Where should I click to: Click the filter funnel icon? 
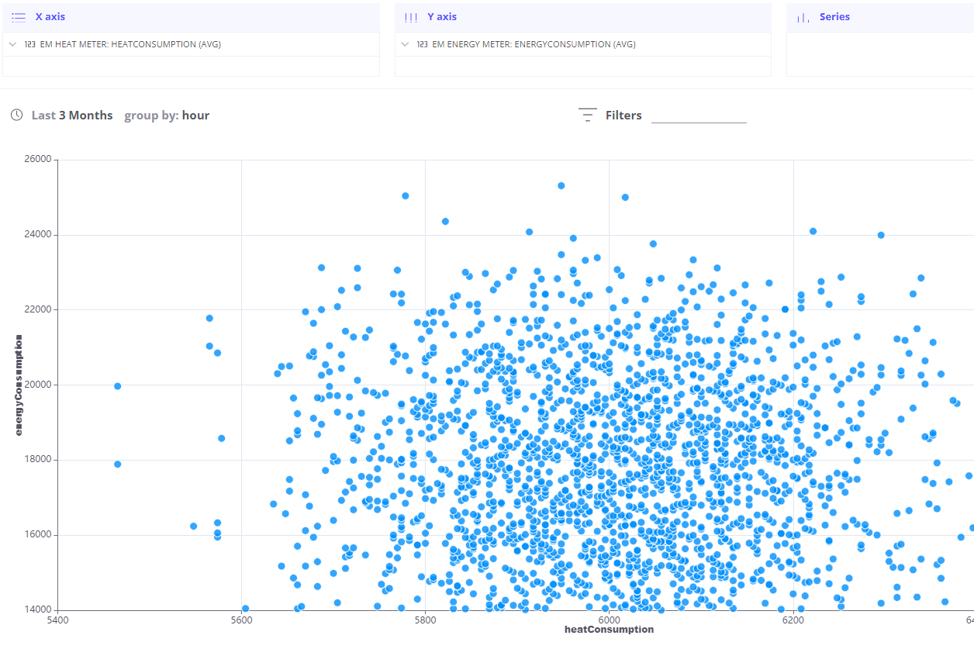tap(587, 116)
